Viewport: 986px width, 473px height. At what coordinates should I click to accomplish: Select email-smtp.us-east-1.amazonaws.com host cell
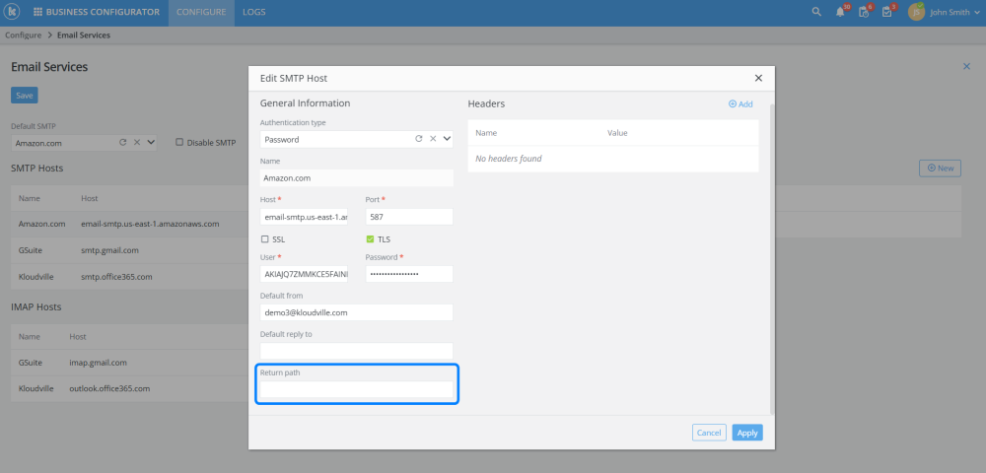click(150, 225)
